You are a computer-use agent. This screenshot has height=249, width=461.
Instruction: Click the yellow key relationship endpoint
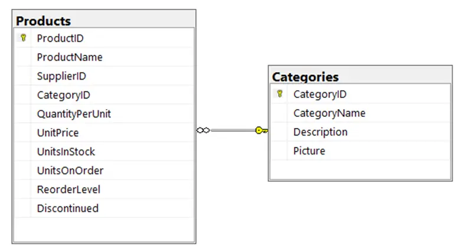point(261,130)
